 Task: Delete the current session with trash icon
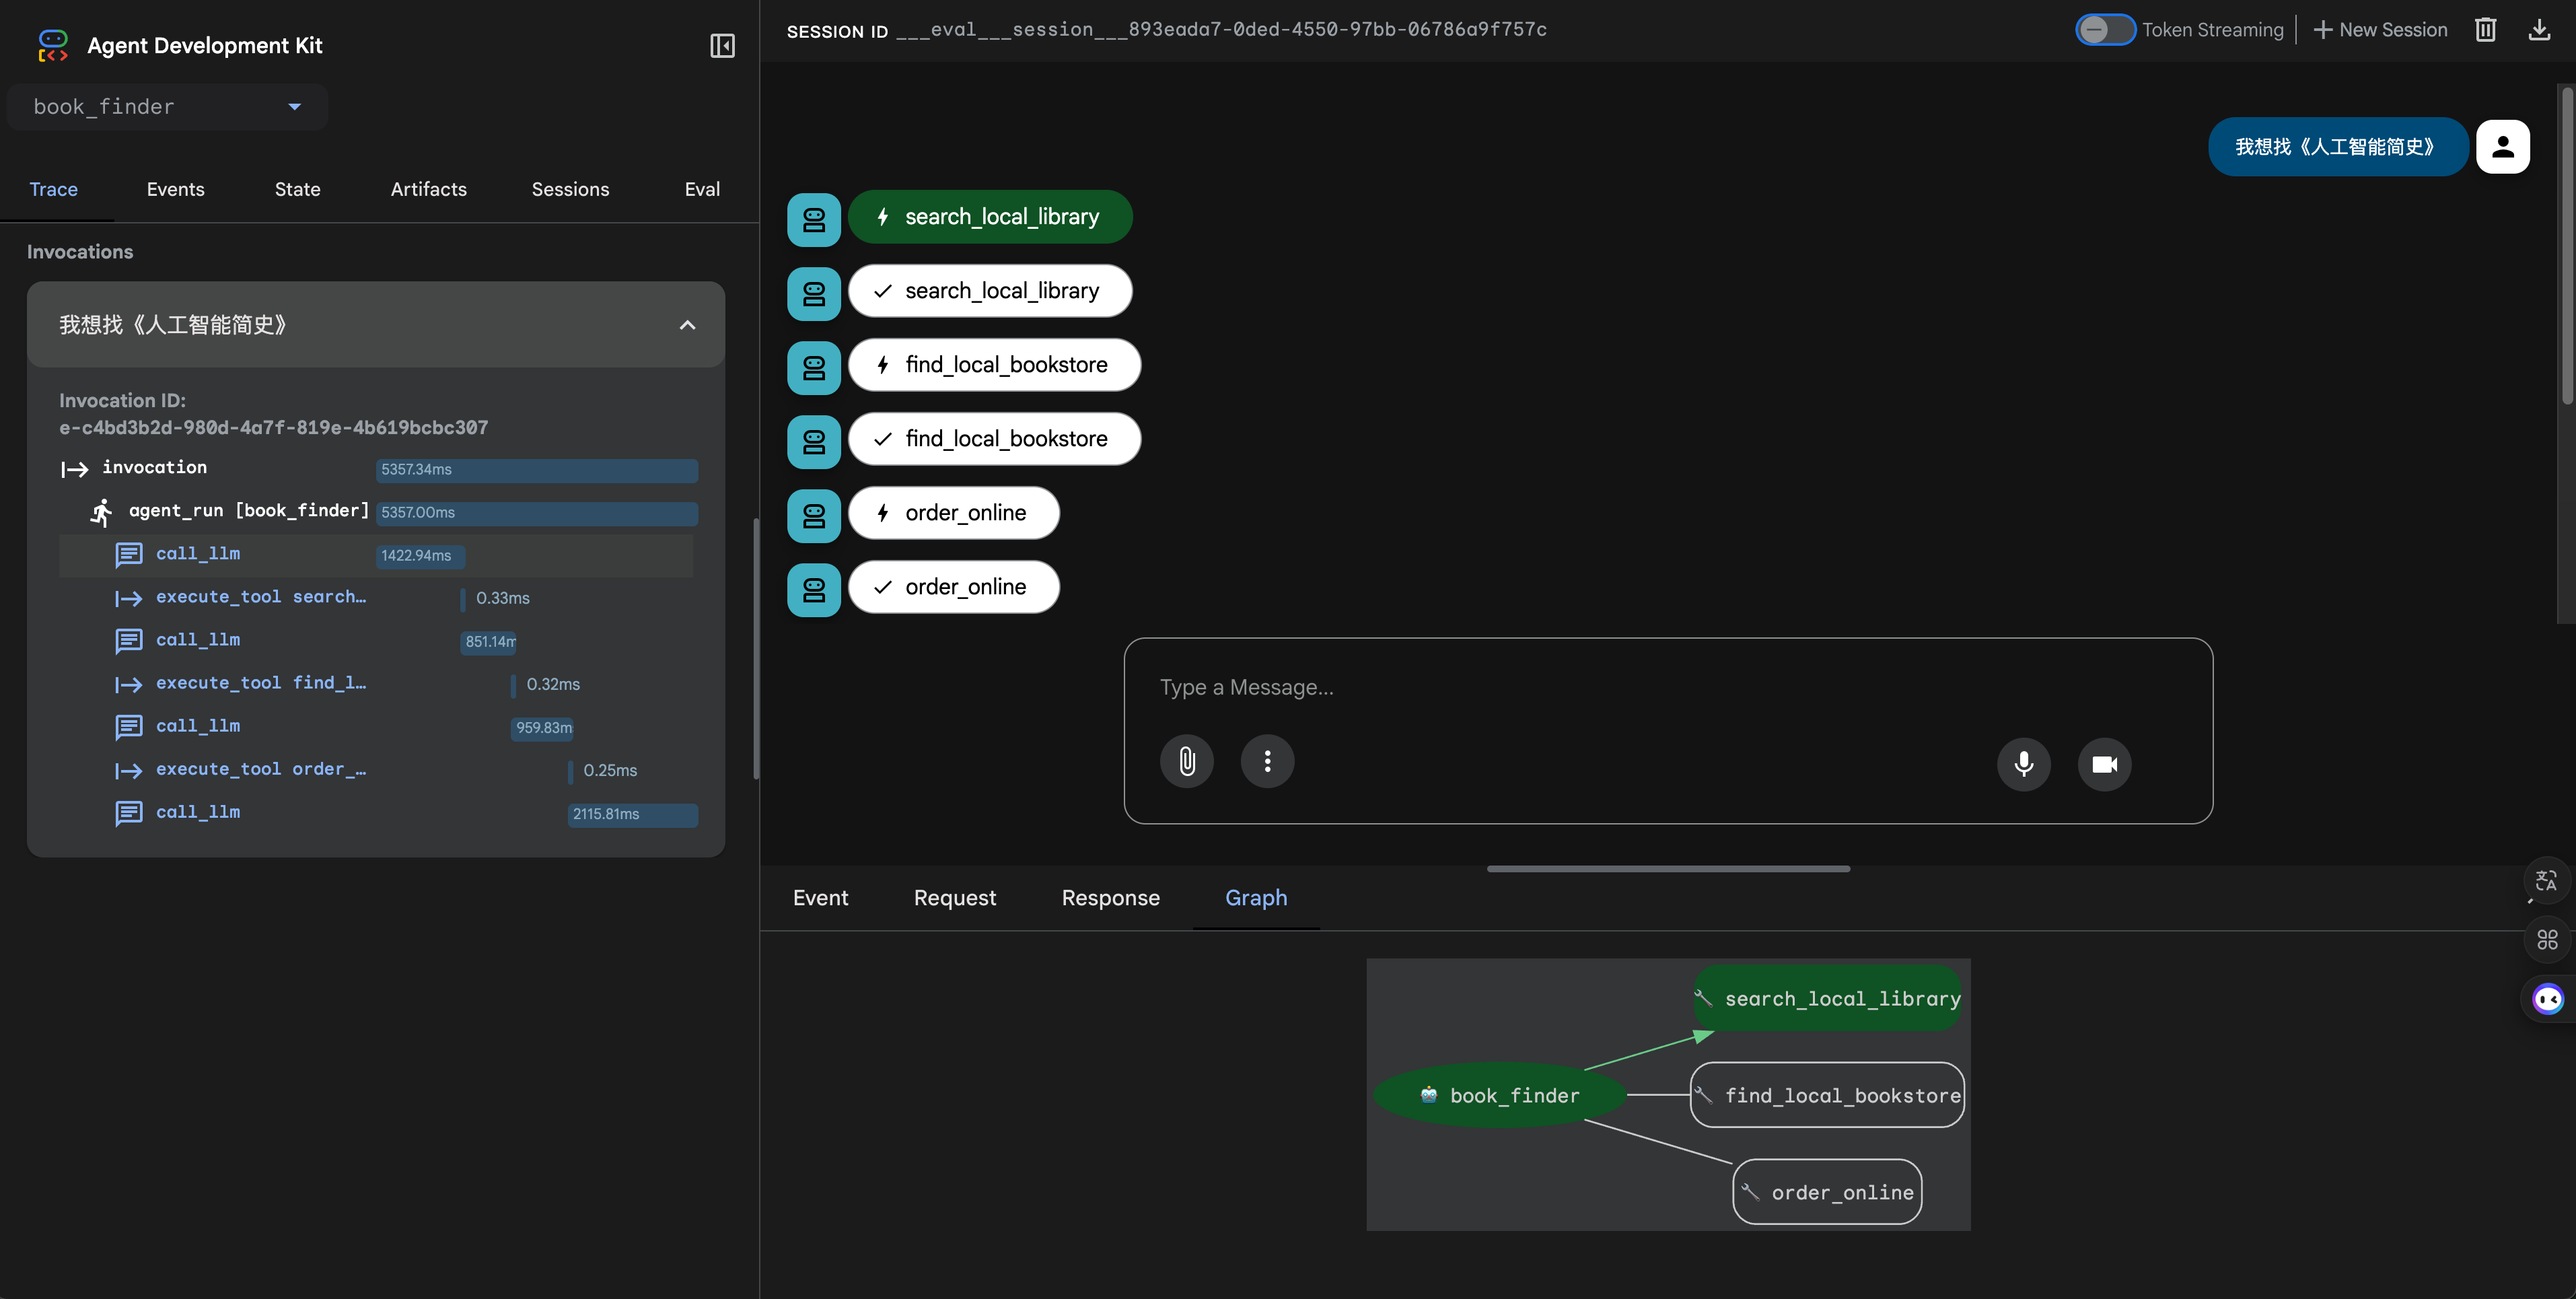(x=2485, y=29)
